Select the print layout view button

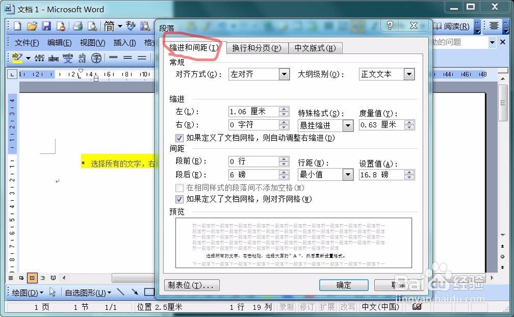[x=32, y=278]
